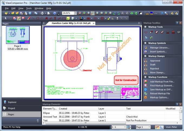184x131 pixels.
Task: Click the Markup Elements horizontal scrollbar
Action: 86,123
